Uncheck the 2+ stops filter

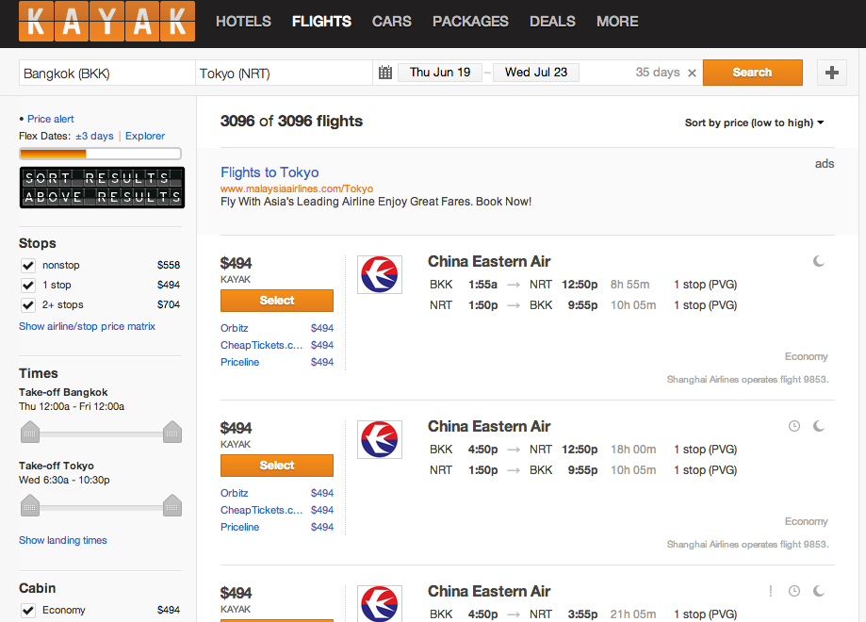[28, 305]
